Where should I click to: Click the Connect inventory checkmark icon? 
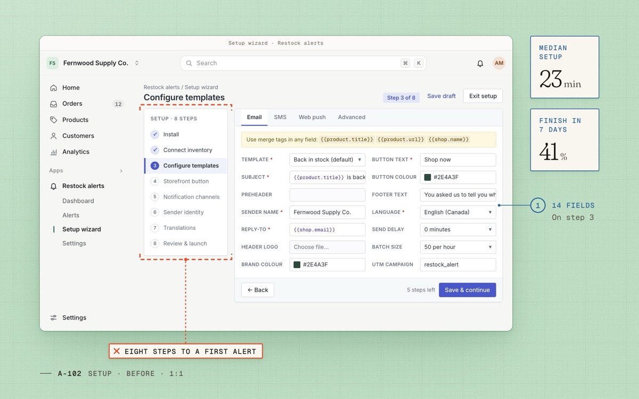tap(155, 150)
